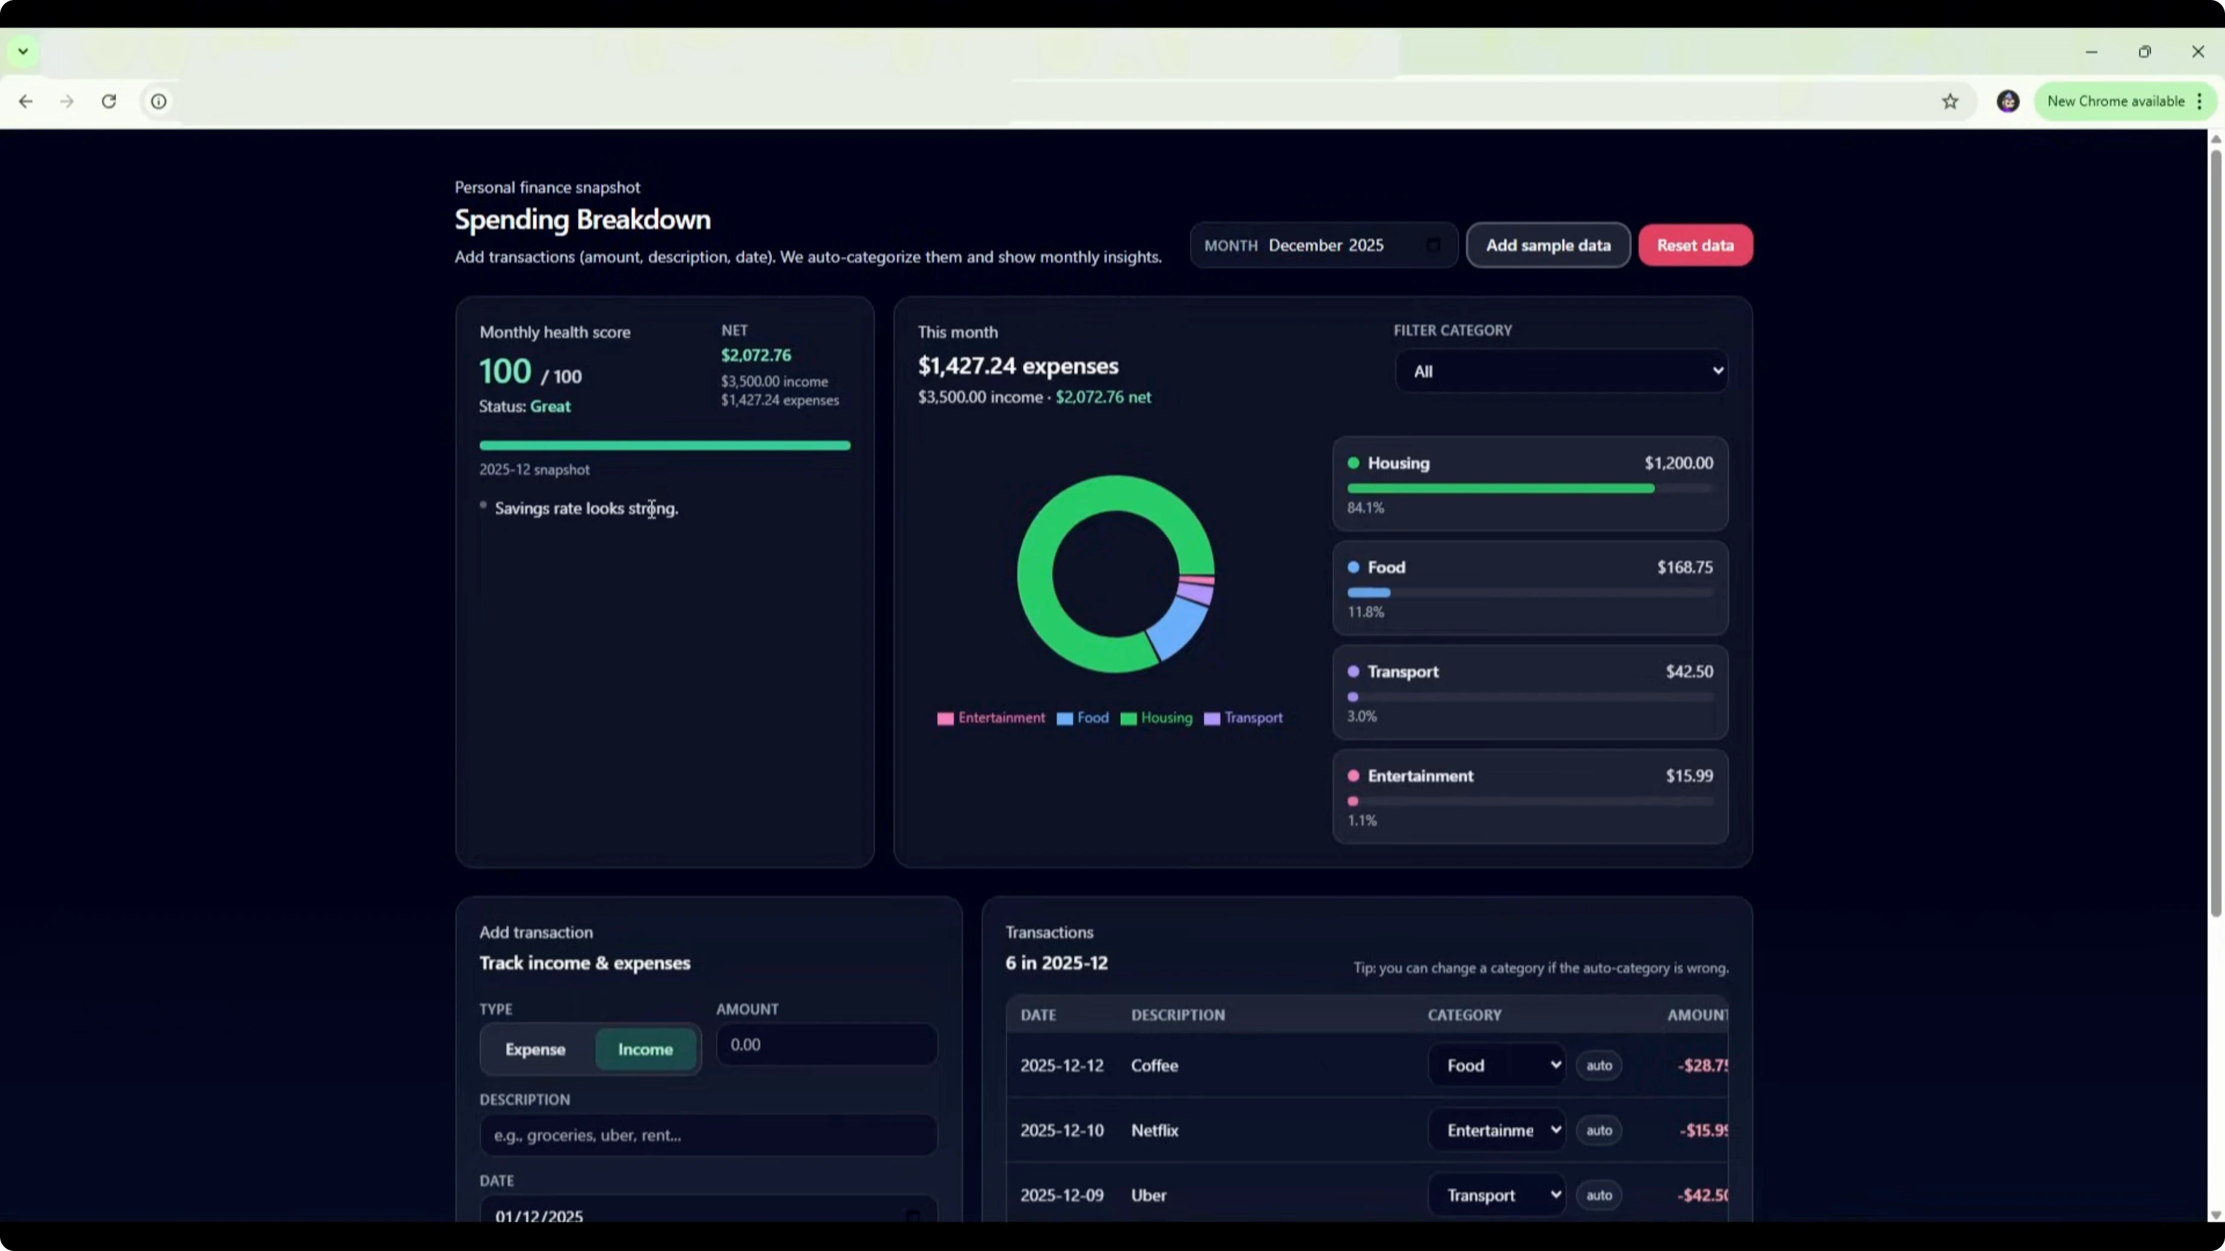Open the month picker calendar icon
2225x1251 pixels.
[1433, 245]
